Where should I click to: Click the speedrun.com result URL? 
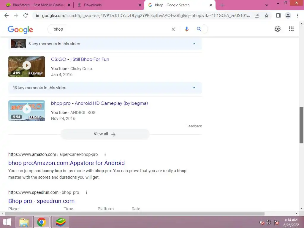(44, 192)
